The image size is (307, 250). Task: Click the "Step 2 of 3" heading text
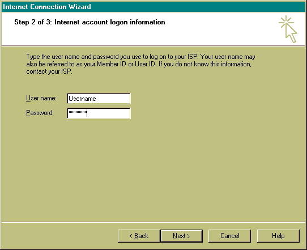tap(33, 22)
